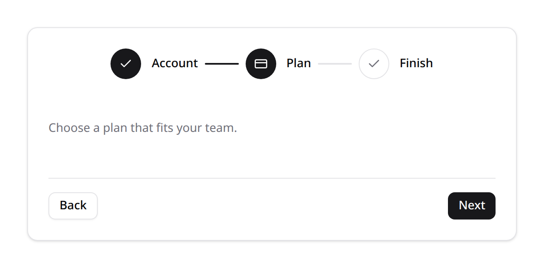544x268 pixels.
Task: Click the Plan step credit card icon
Action: click(261, 64)
